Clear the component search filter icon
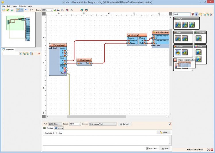This screenshot has height=153, width=215. point(193,14)
